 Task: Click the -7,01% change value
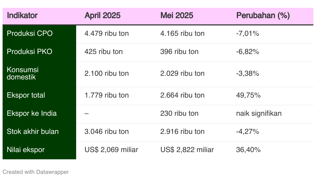tap(248, 33)
